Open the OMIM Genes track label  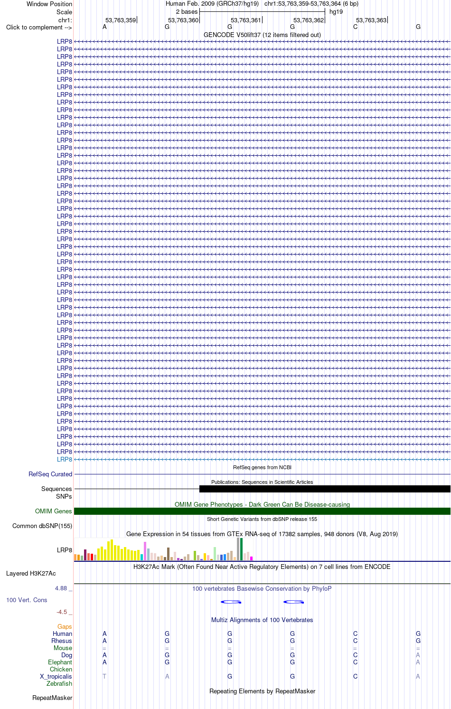(54, 511)
